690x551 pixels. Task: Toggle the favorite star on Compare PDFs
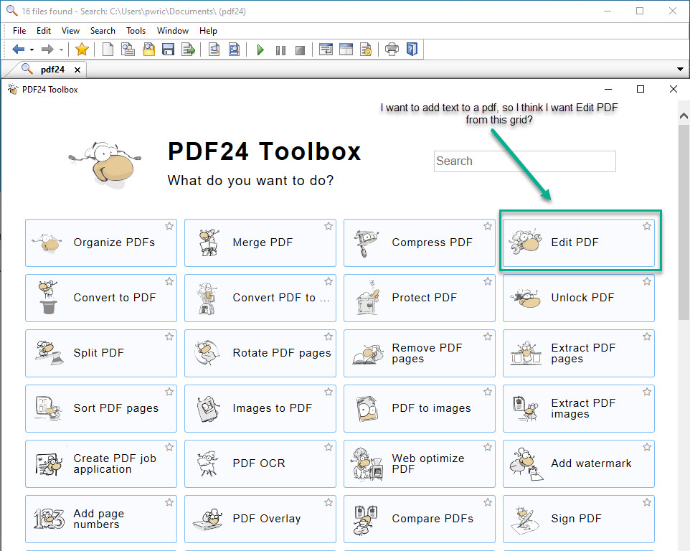488,502
